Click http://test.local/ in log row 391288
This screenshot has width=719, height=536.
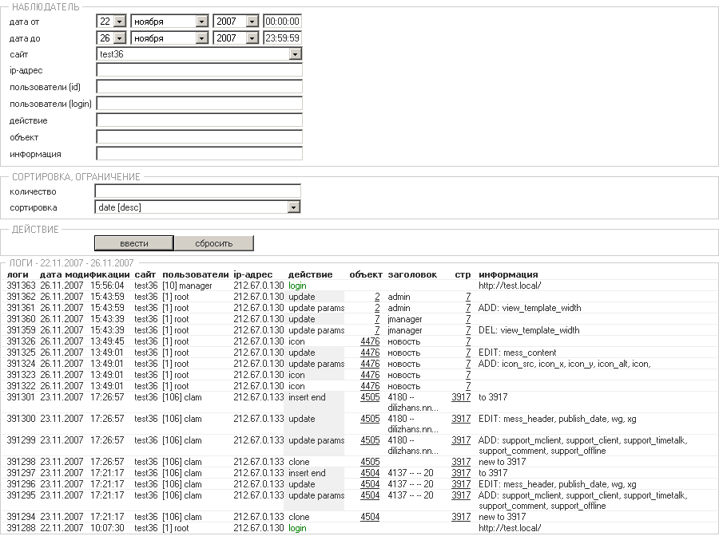(x=510, y=528)
